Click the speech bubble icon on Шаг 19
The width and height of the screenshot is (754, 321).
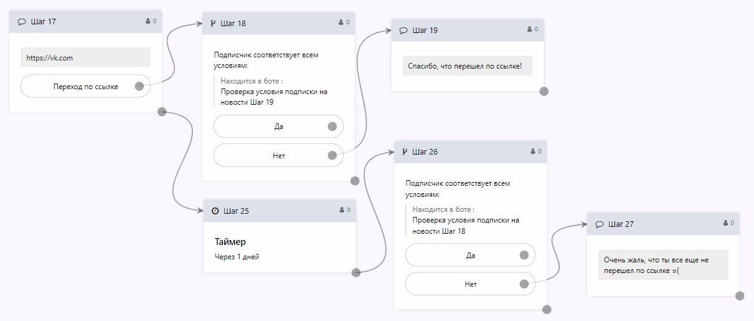coord(403,30)
